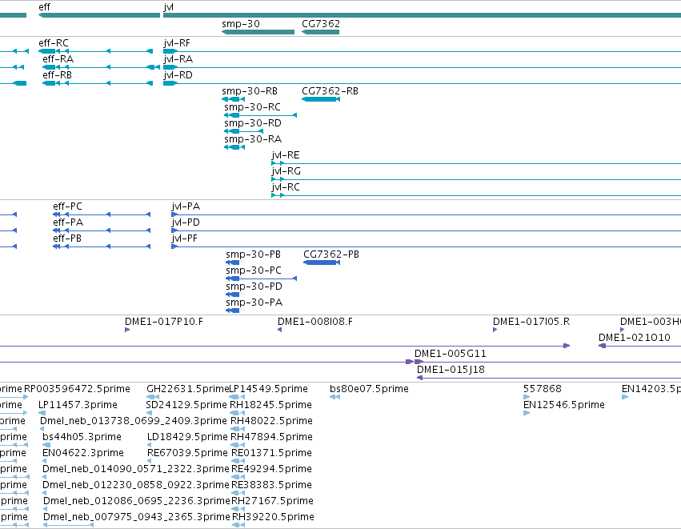Select EST Dmel_neb_012086_0695_2236.3prime
The width and height of the screenshot is (681, 529).
136,502
